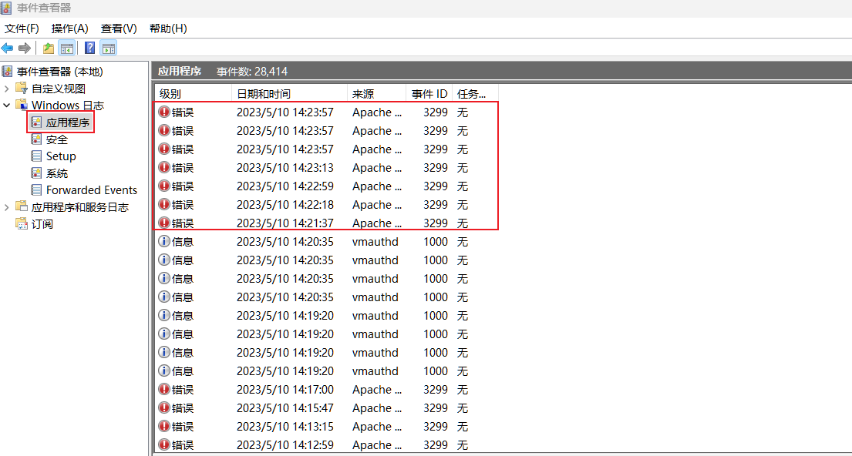The height and width of the screenshot is (456, 852).
Task: Select the event dated 2023/5/10 14:17:00
Action: pos(326,389)
